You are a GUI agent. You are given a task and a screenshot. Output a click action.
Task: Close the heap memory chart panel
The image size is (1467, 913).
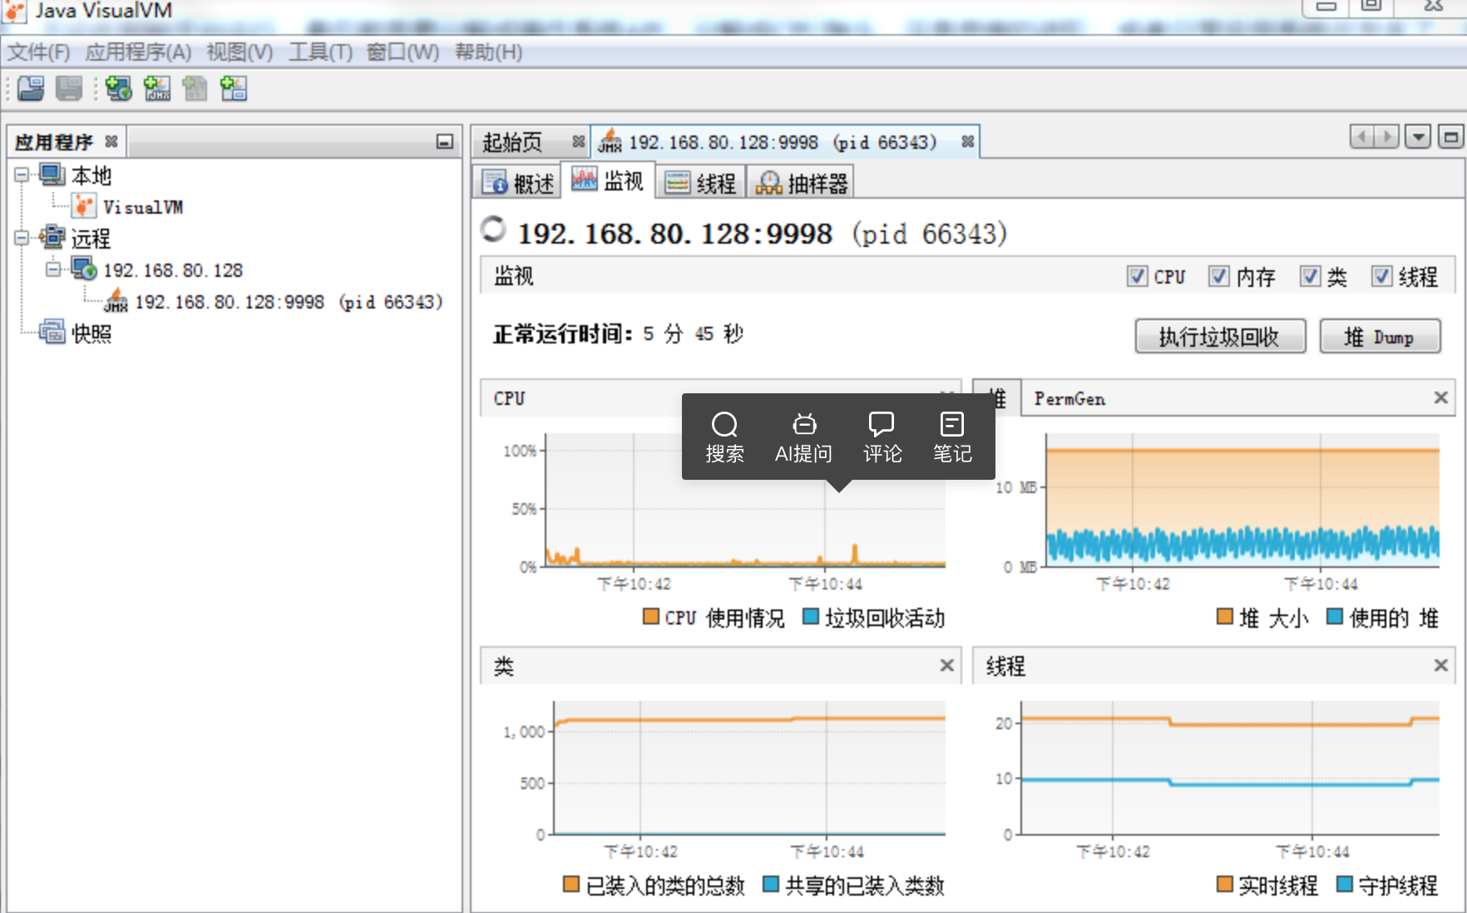[1440, 397]
